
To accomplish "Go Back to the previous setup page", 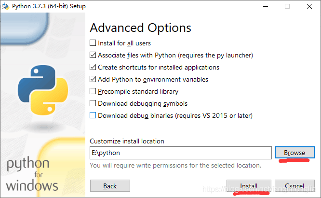I will point(110,186).
